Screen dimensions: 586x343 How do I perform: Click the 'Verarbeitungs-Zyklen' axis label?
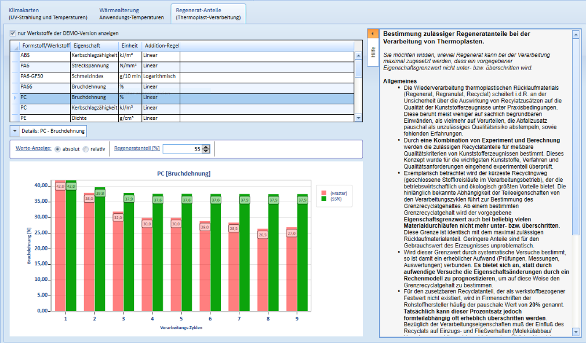point(181,328)
